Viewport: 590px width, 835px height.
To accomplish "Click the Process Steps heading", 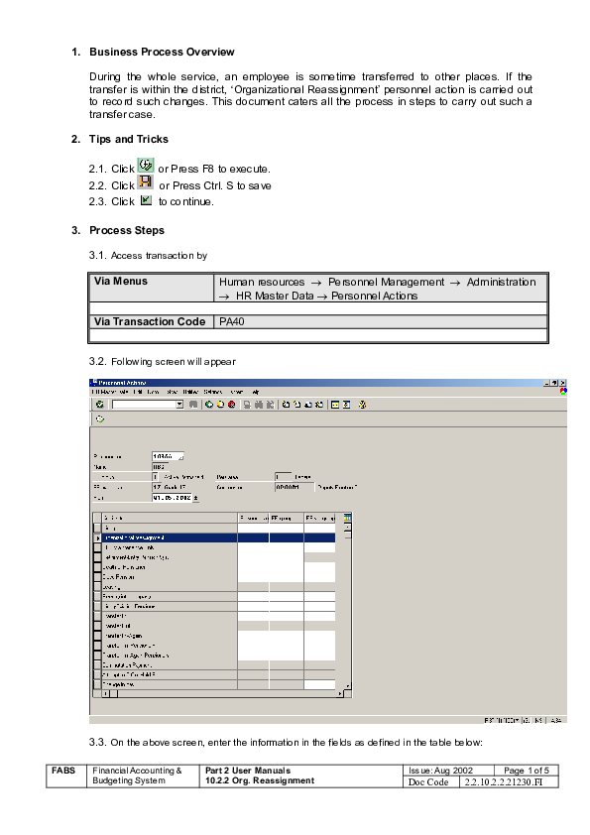I will 127,231.
